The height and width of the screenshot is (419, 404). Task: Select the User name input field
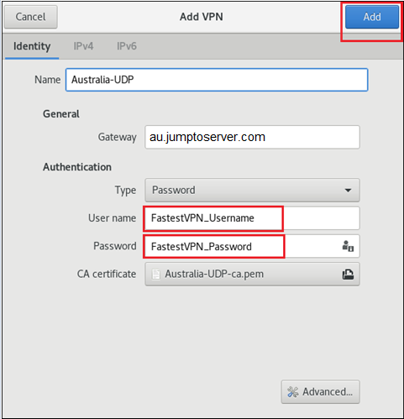252,218
